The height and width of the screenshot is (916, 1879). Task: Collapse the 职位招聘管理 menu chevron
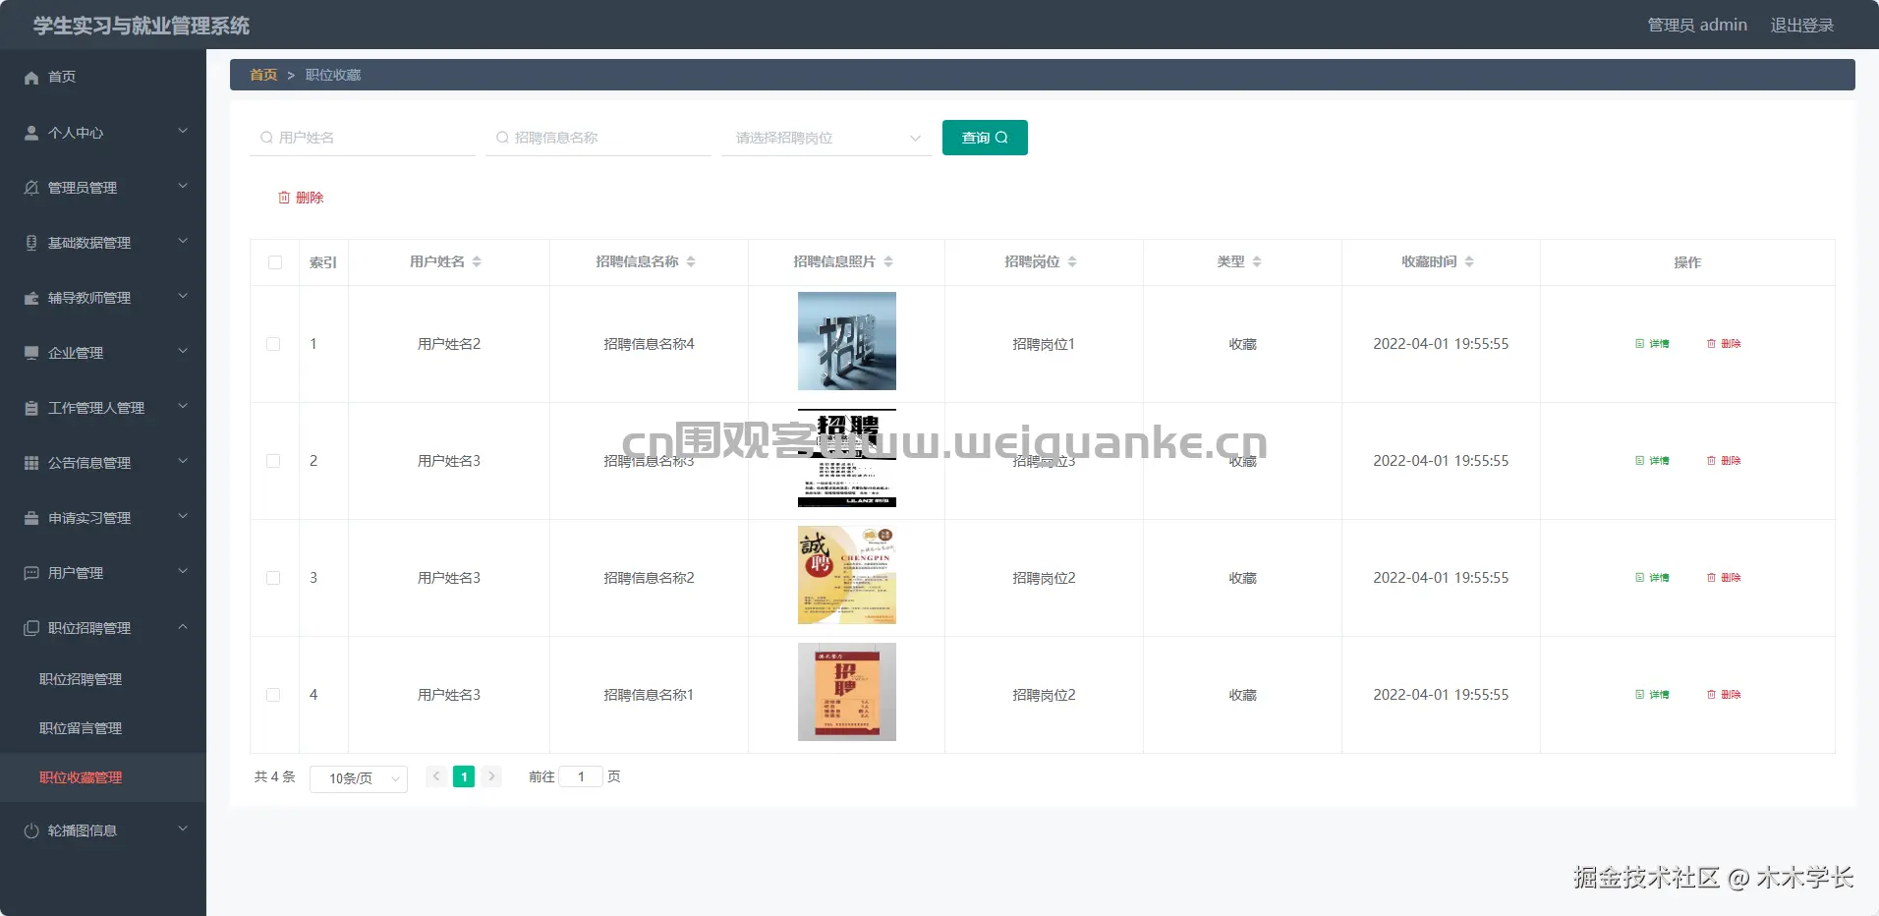click(183, 626)
